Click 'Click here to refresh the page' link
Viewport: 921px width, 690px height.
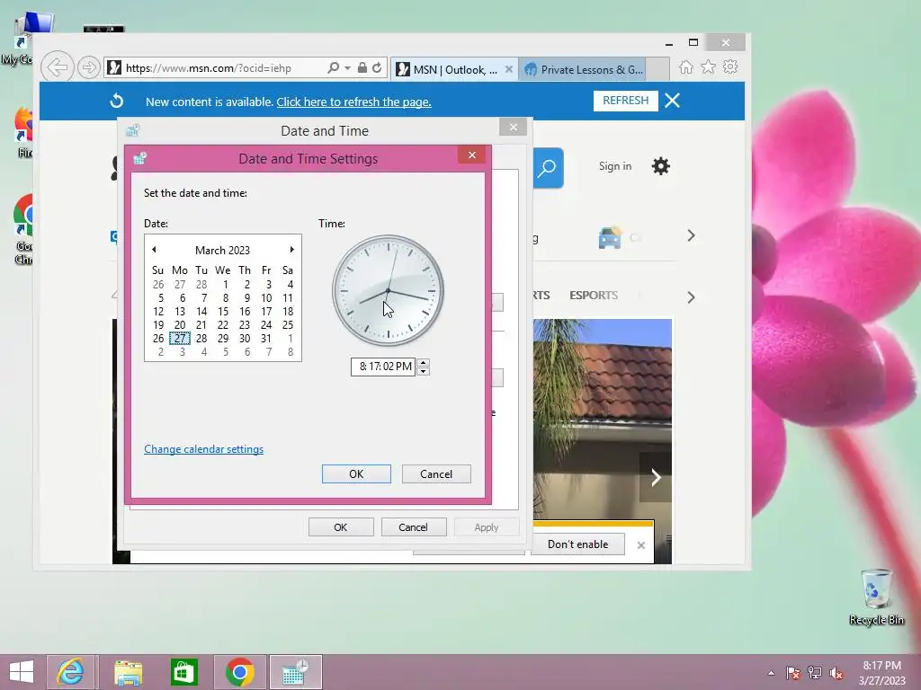click(353, 102)
